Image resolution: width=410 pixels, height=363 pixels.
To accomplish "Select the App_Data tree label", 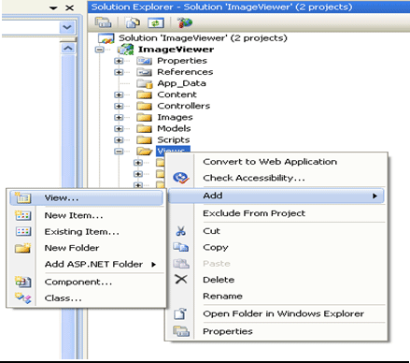I will point(181,83).
